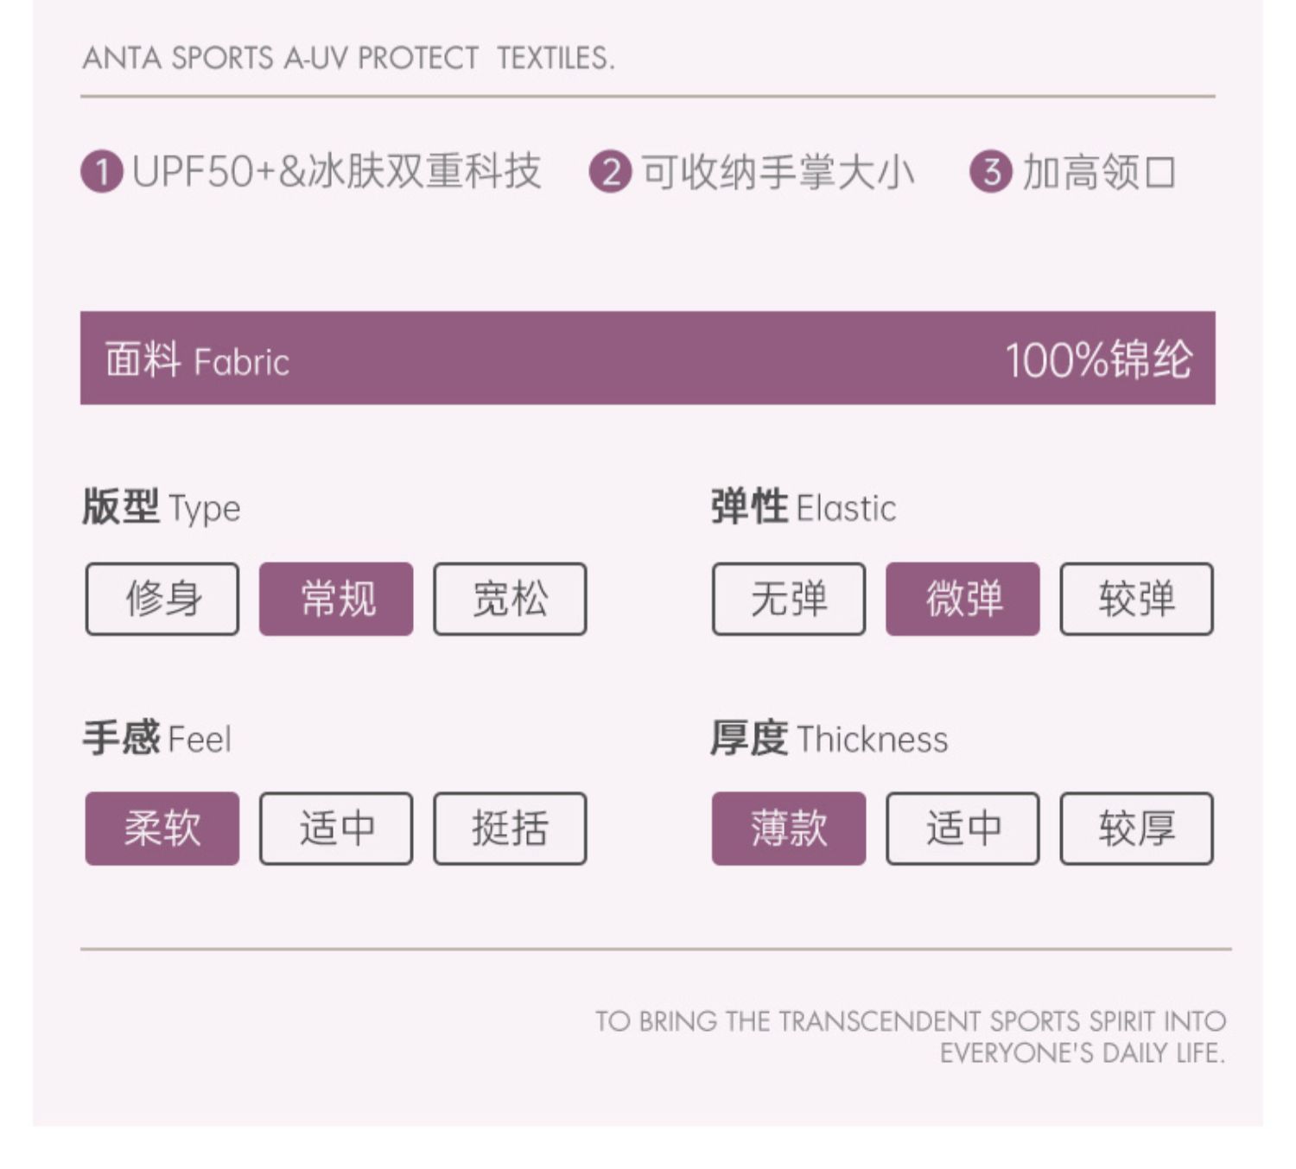This screenshot has width=1296, height=1169.
Task: Click the numbered circle 3 icon
Action: (x=991, y=171)
